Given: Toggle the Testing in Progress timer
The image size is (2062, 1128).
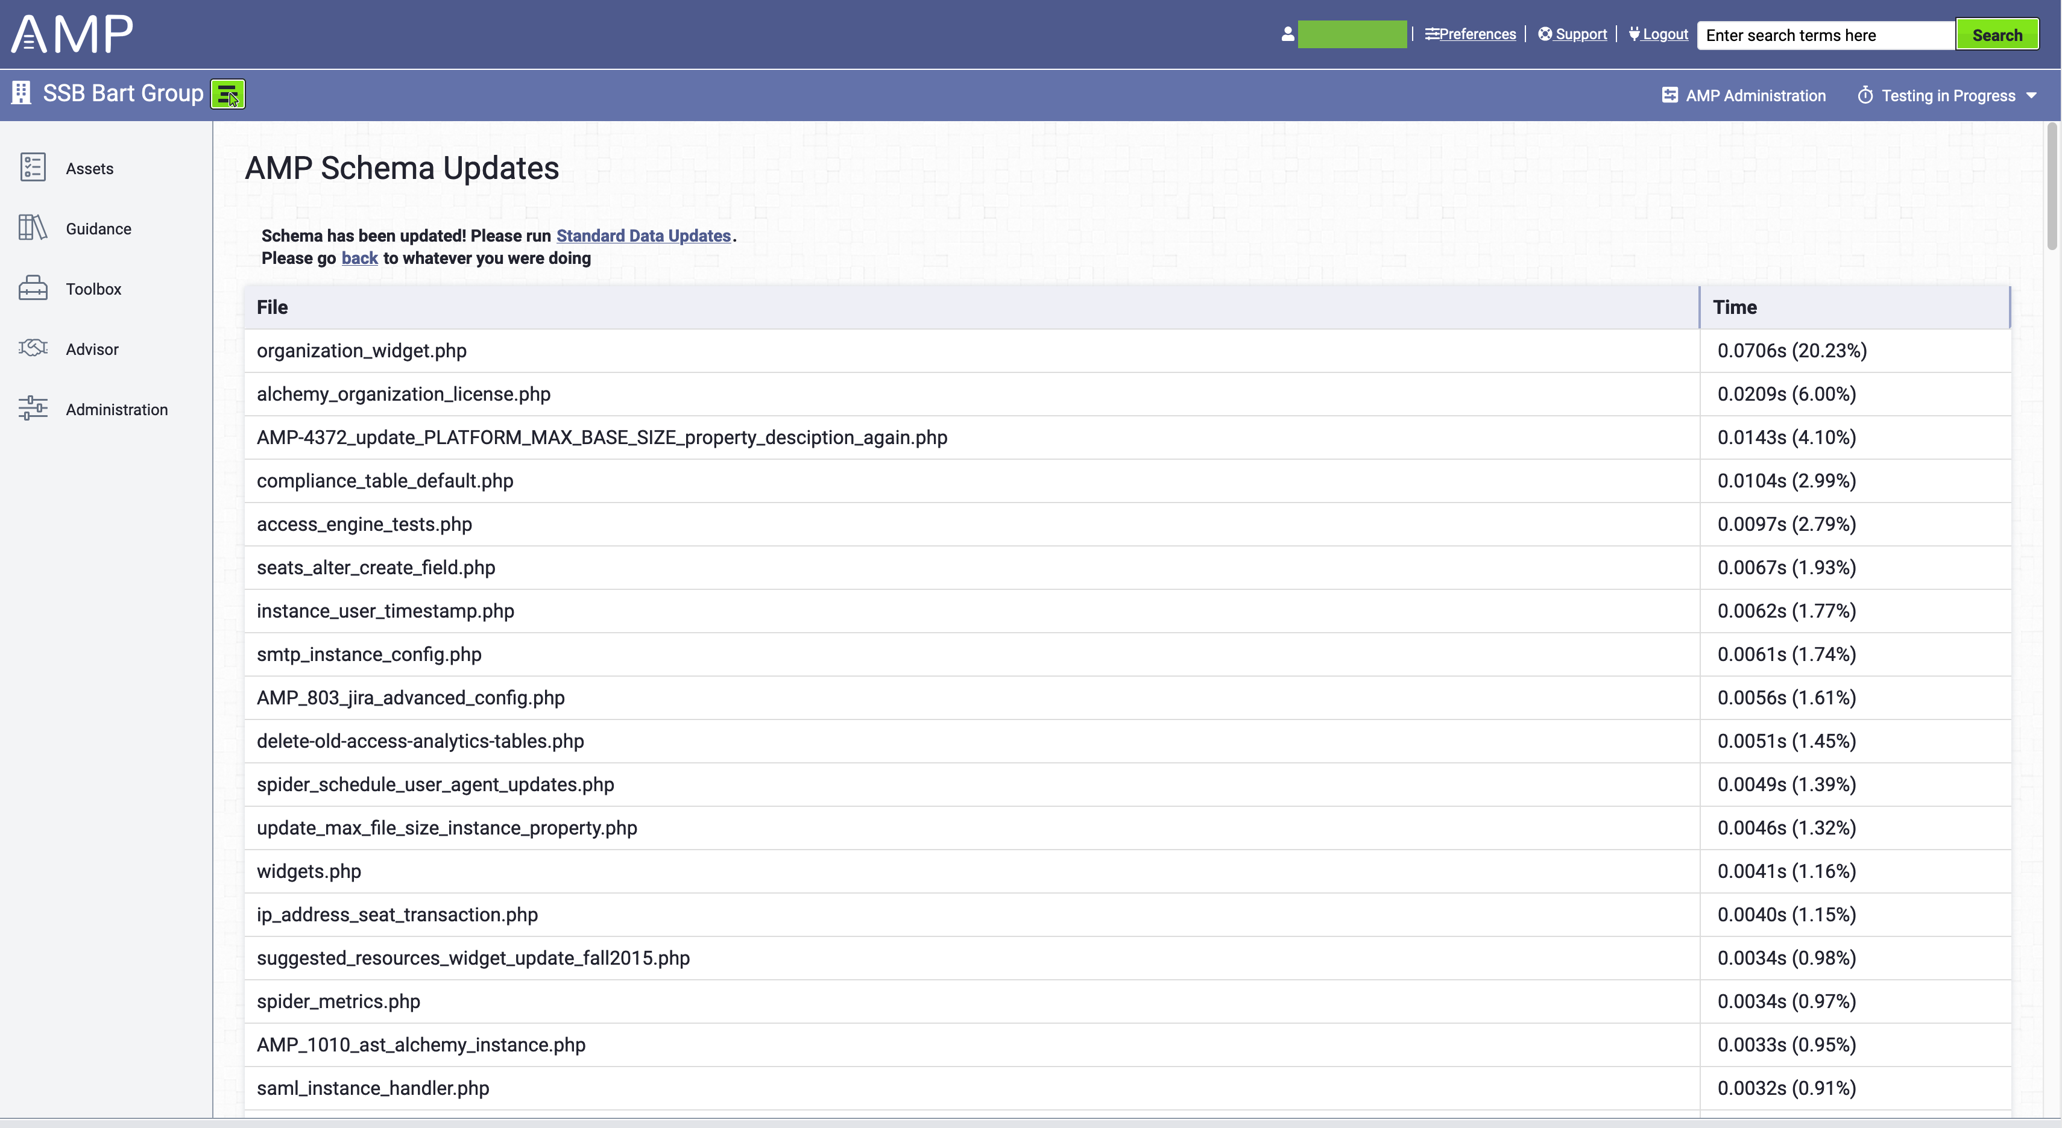Looking at the screenshot, I should (x=1866, y=95).
